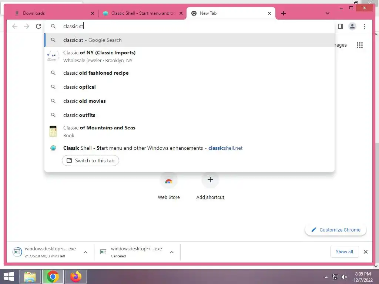Open a new tab with plus button
The height and width of the screenshot is (284, 379).
pyautogui.click(x=284, y=13)
